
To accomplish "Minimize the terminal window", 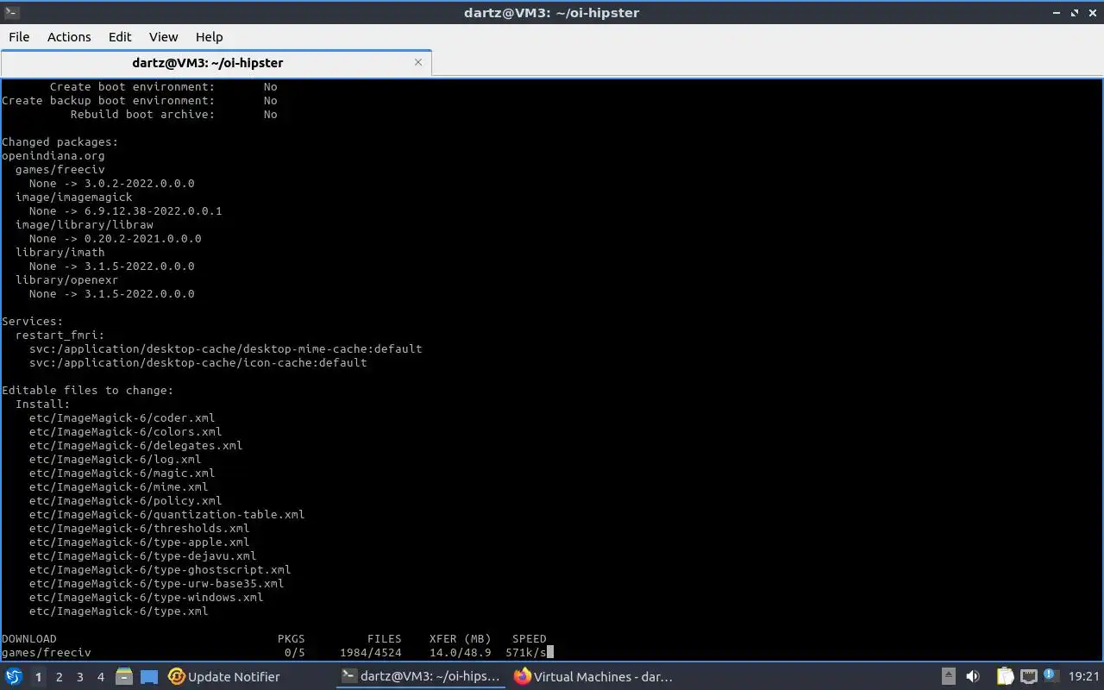I will [1057, 13].
